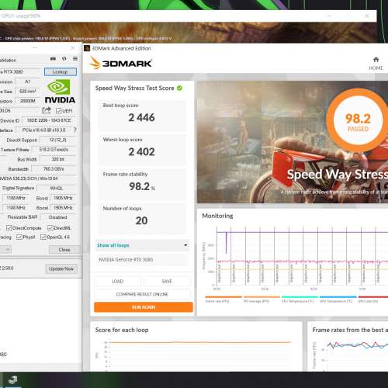Click the NVIDIA logo in GPU-Z
This screenshot has height=388, width=388.
[x=60, y=92]
